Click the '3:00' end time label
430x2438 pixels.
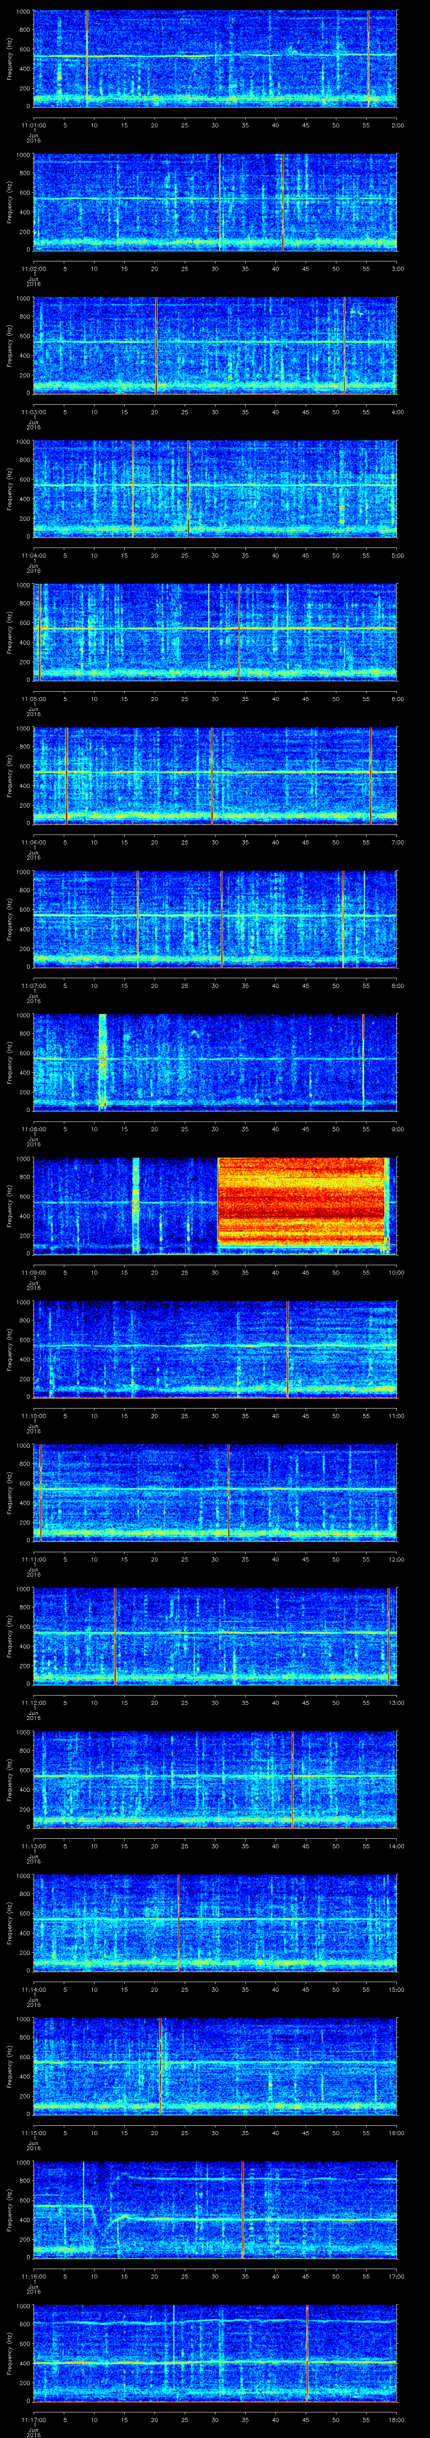click(x=397, y=269)
